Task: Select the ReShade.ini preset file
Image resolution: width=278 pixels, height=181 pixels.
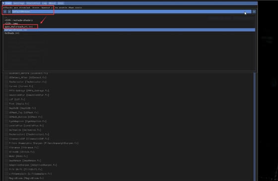Action: [x=12, y=33]
